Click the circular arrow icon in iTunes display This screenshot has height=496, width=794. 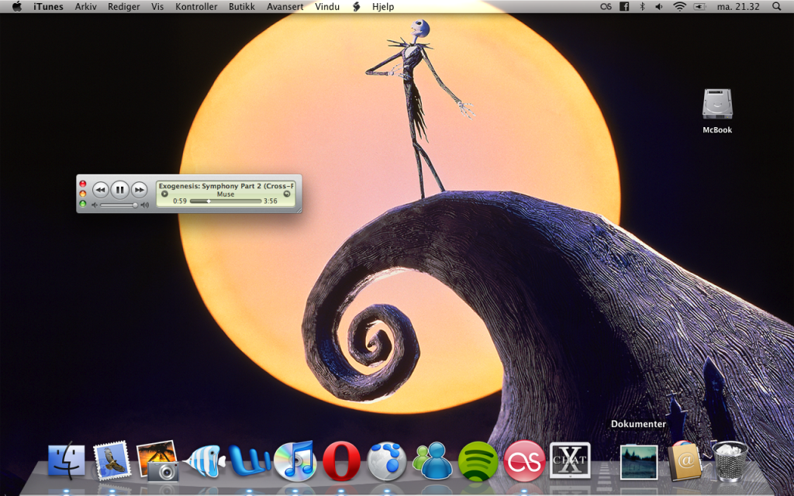[x=287, y=194]
